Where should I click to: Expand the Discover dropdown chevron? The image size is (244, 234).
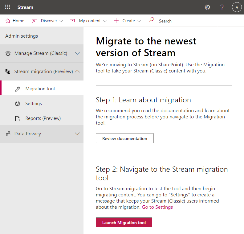(x=61, y=21)
